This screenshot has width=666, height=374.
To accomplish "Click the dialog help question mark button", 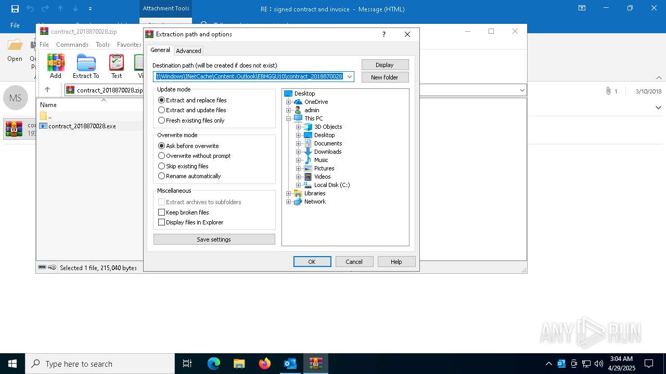I will [x=384, y=34].
